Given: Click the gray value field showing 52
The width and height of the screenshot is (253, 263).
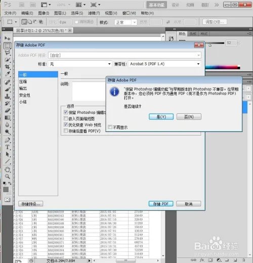Looking at the screenshot, I should (231, 43).
